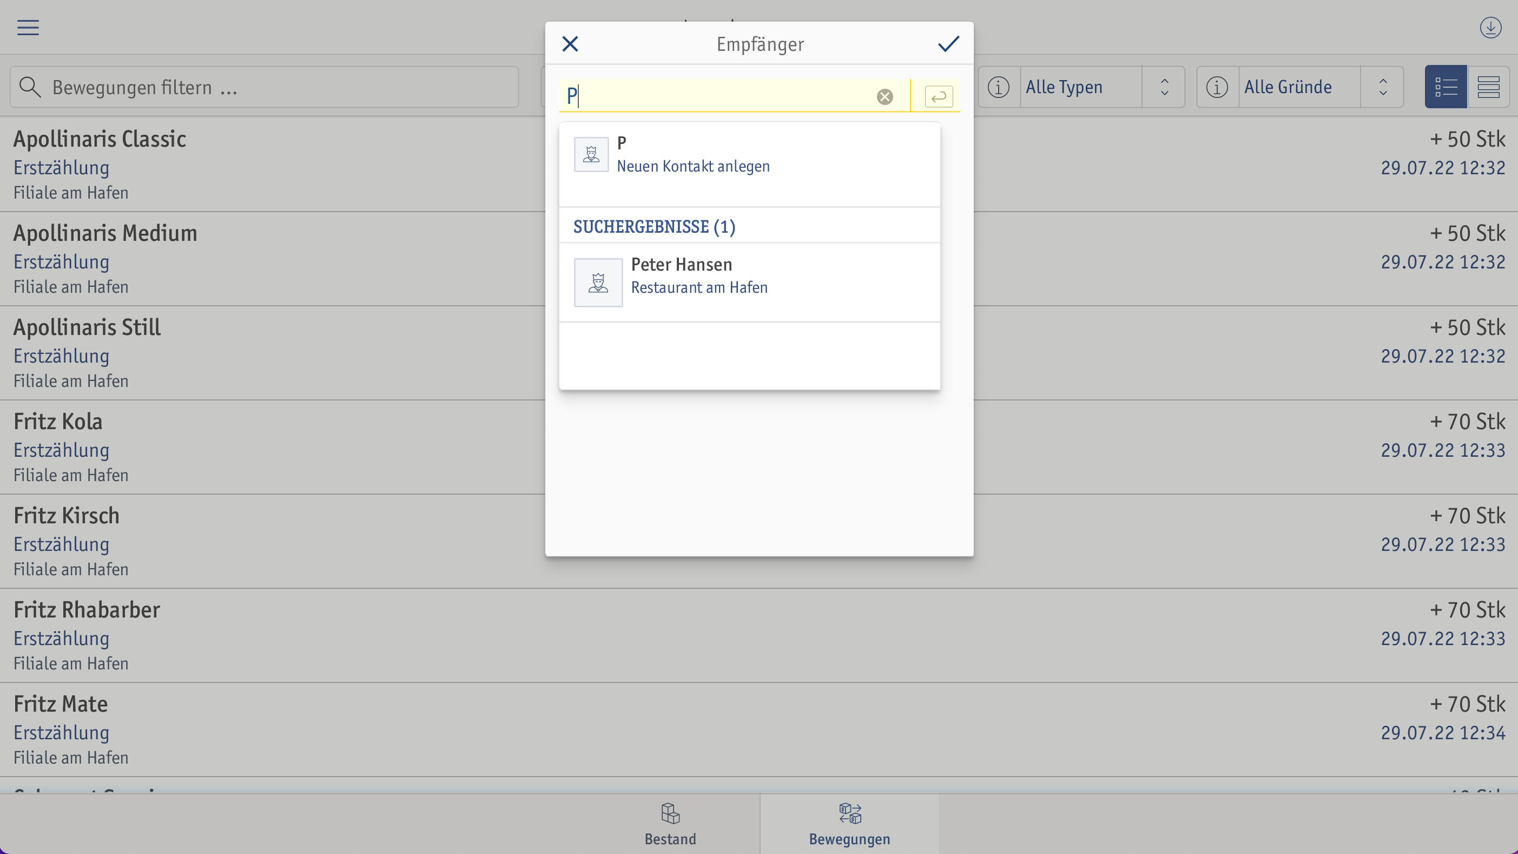Click the magnifier icon in filter field
The image size is (1518, 854).
(29, 87)
